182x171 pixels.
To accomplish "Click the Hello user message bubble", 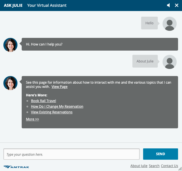I will pos(149,23).
